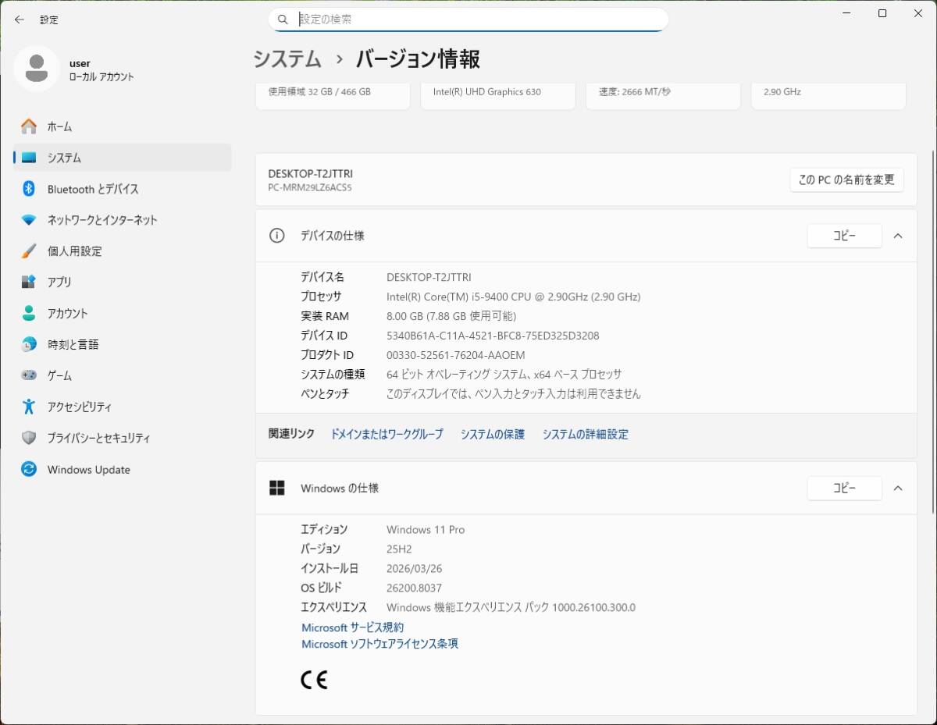Open the Windows Update icon

click(28, 469)
